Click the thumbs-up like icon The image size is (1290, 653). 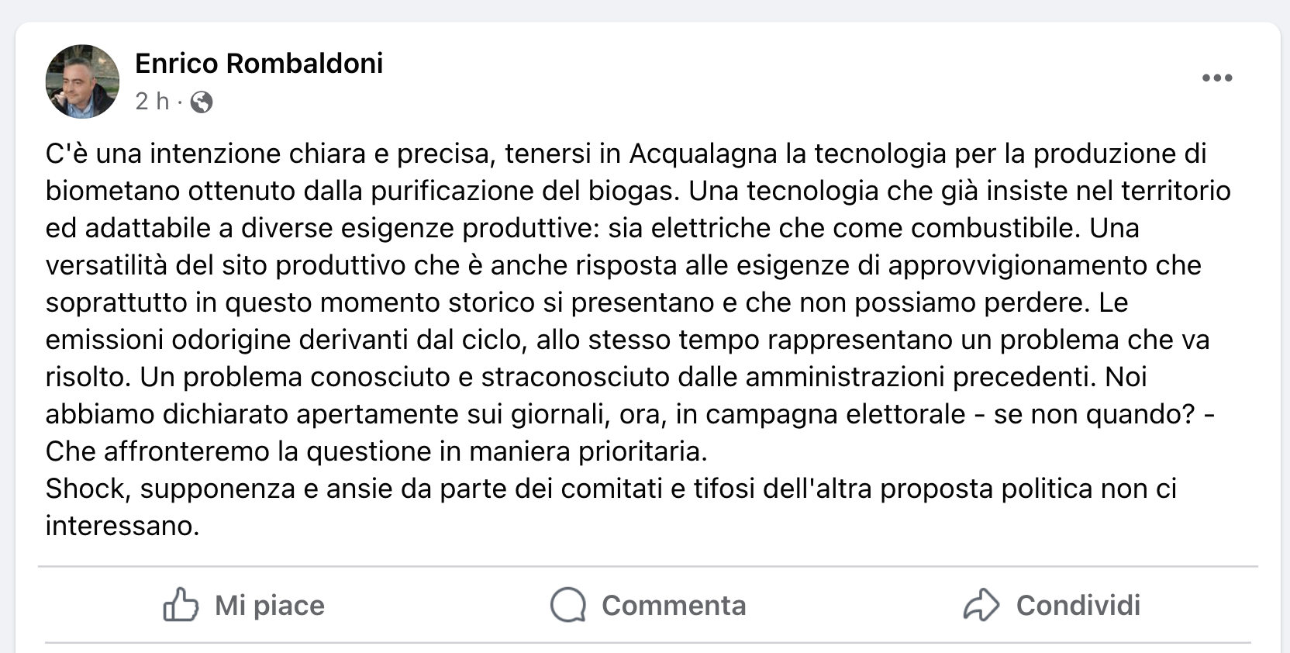(181, 605)
